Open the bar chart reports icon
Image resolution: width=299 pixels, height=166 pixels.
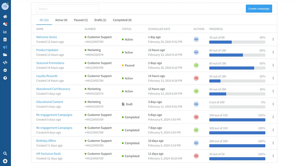[5, 32]
